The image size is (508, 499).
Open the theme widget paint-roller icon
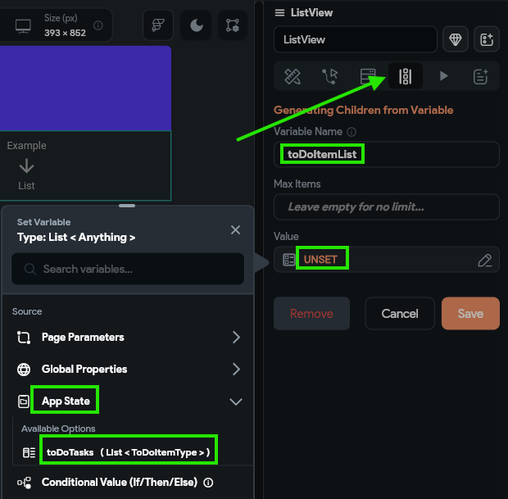(158, 25)
